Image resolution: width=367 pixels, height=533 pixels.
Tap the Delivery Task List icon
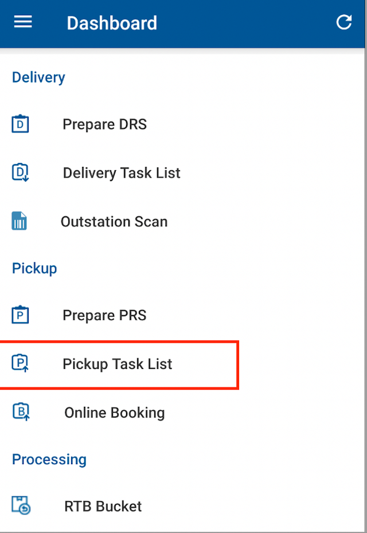coord(21,173)
